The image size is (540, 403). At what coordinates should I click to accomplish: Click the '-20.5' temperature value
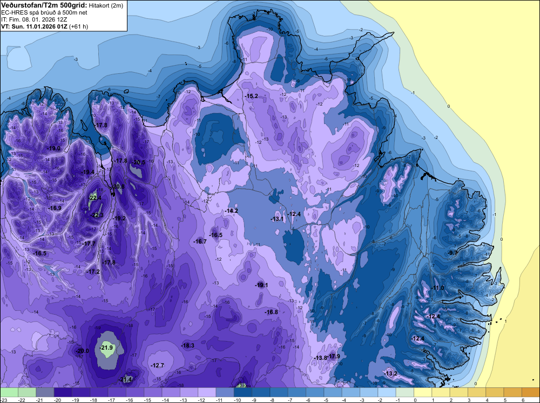point(139,163)
